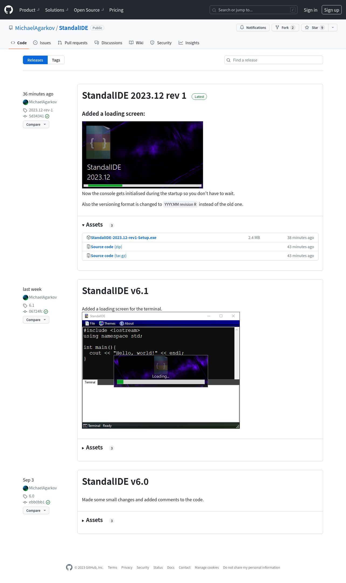View the Insights tab
This screenshot has width=346, height=583.
point(189,43)
